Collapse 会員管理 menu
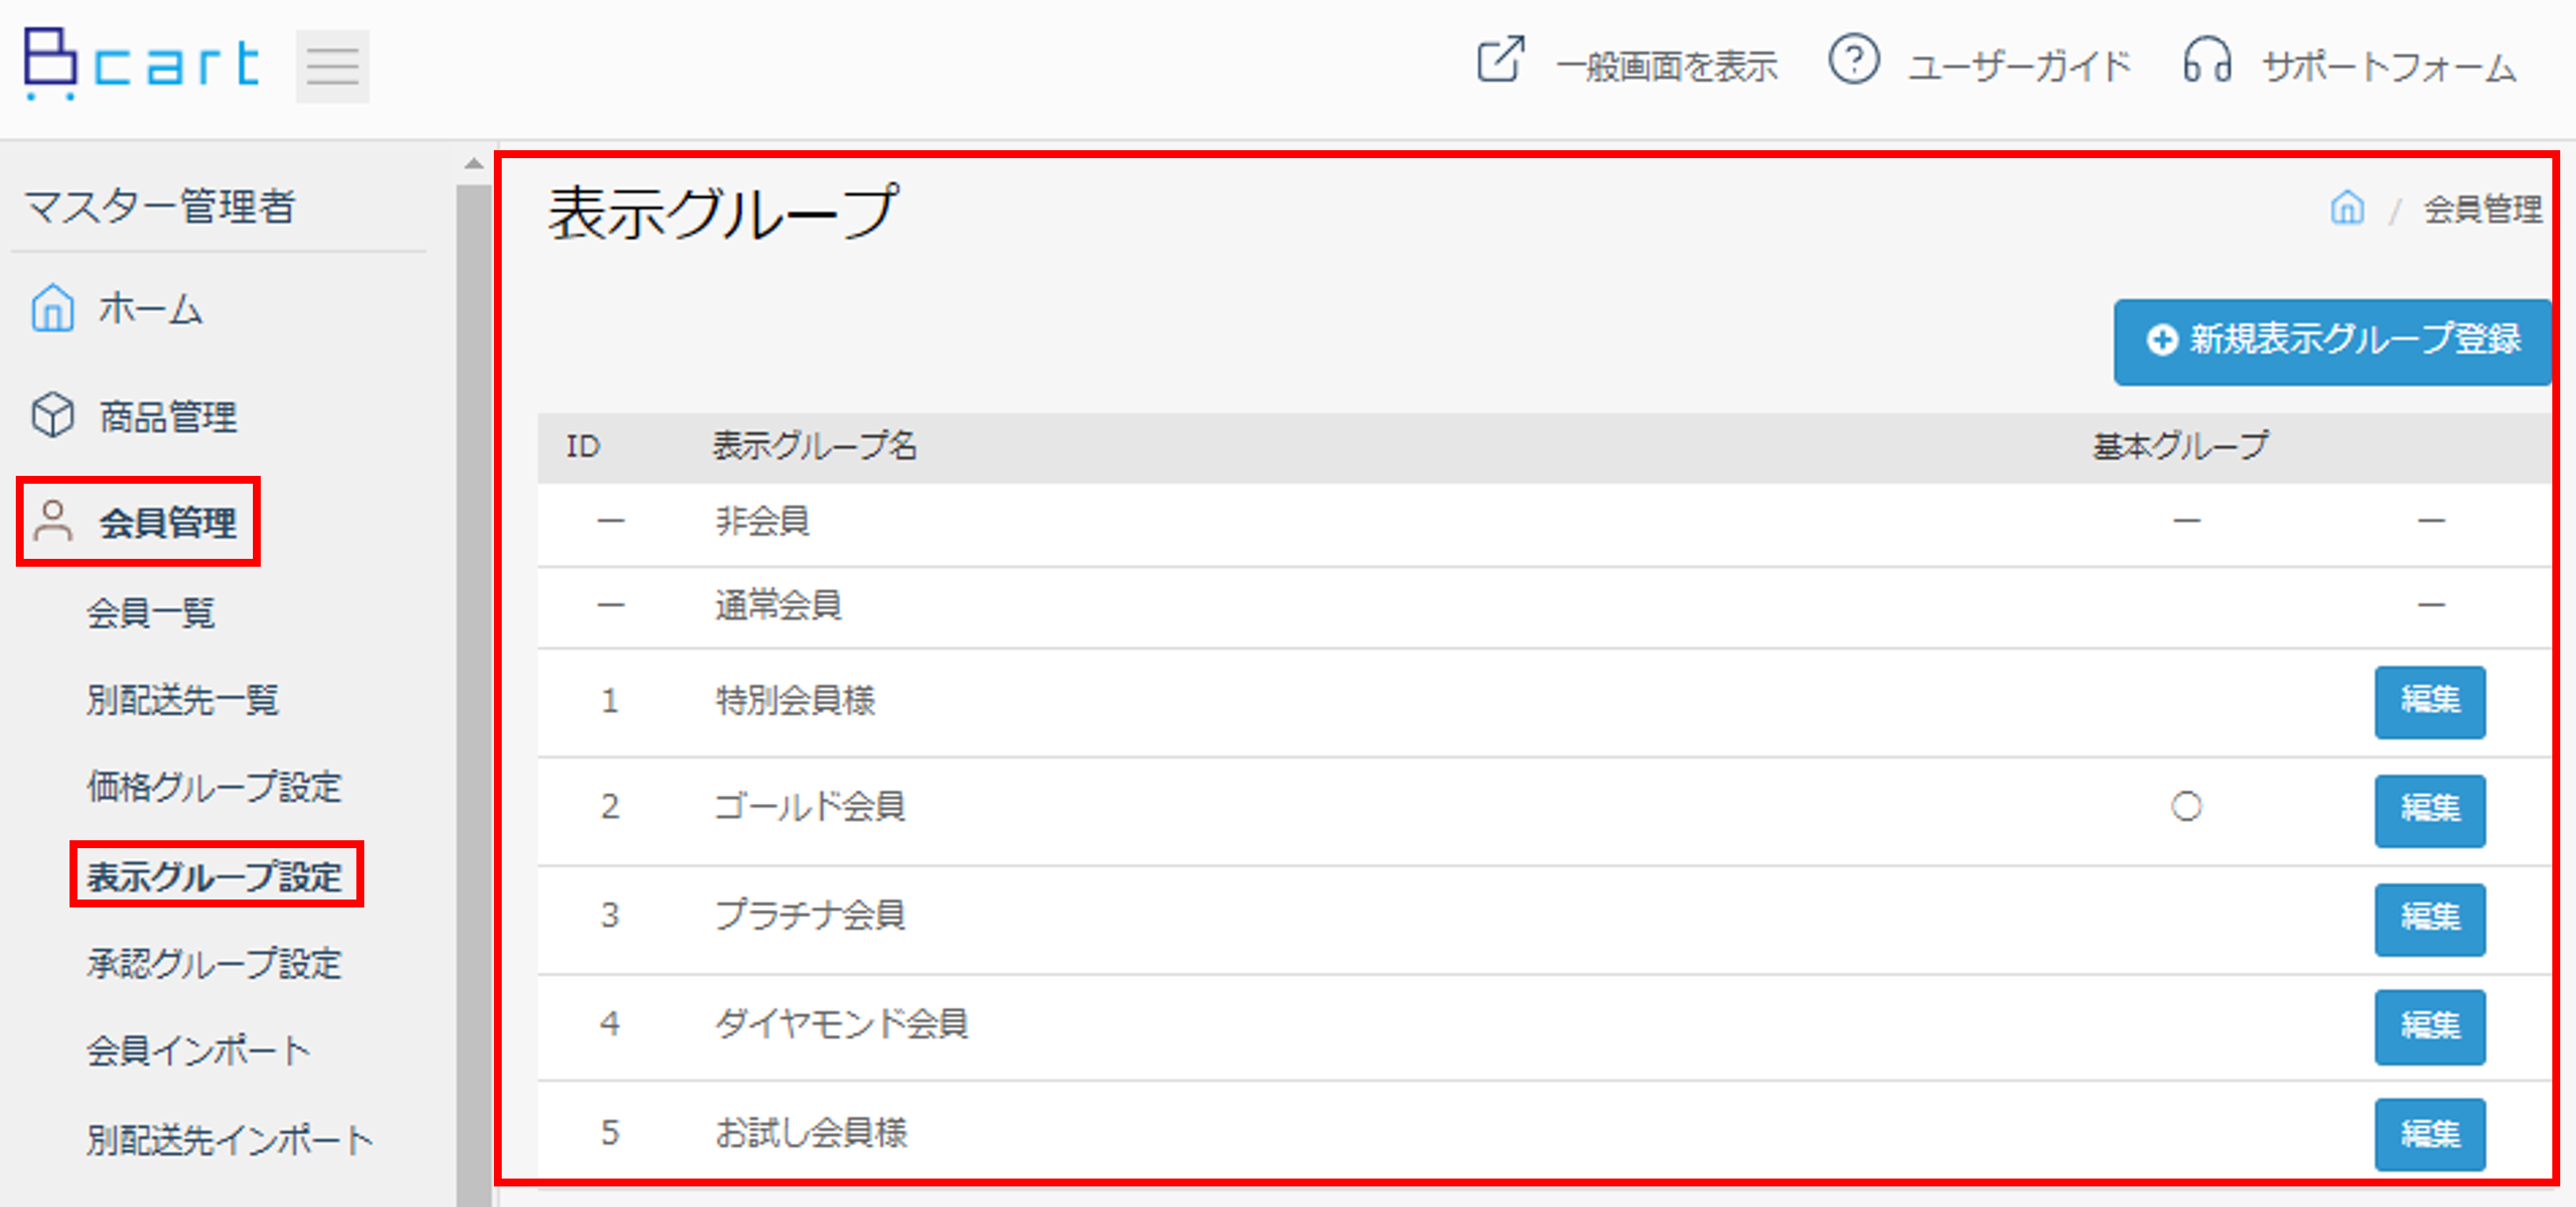Viewport: 2576px width, 1207px height. pos(168,522)
